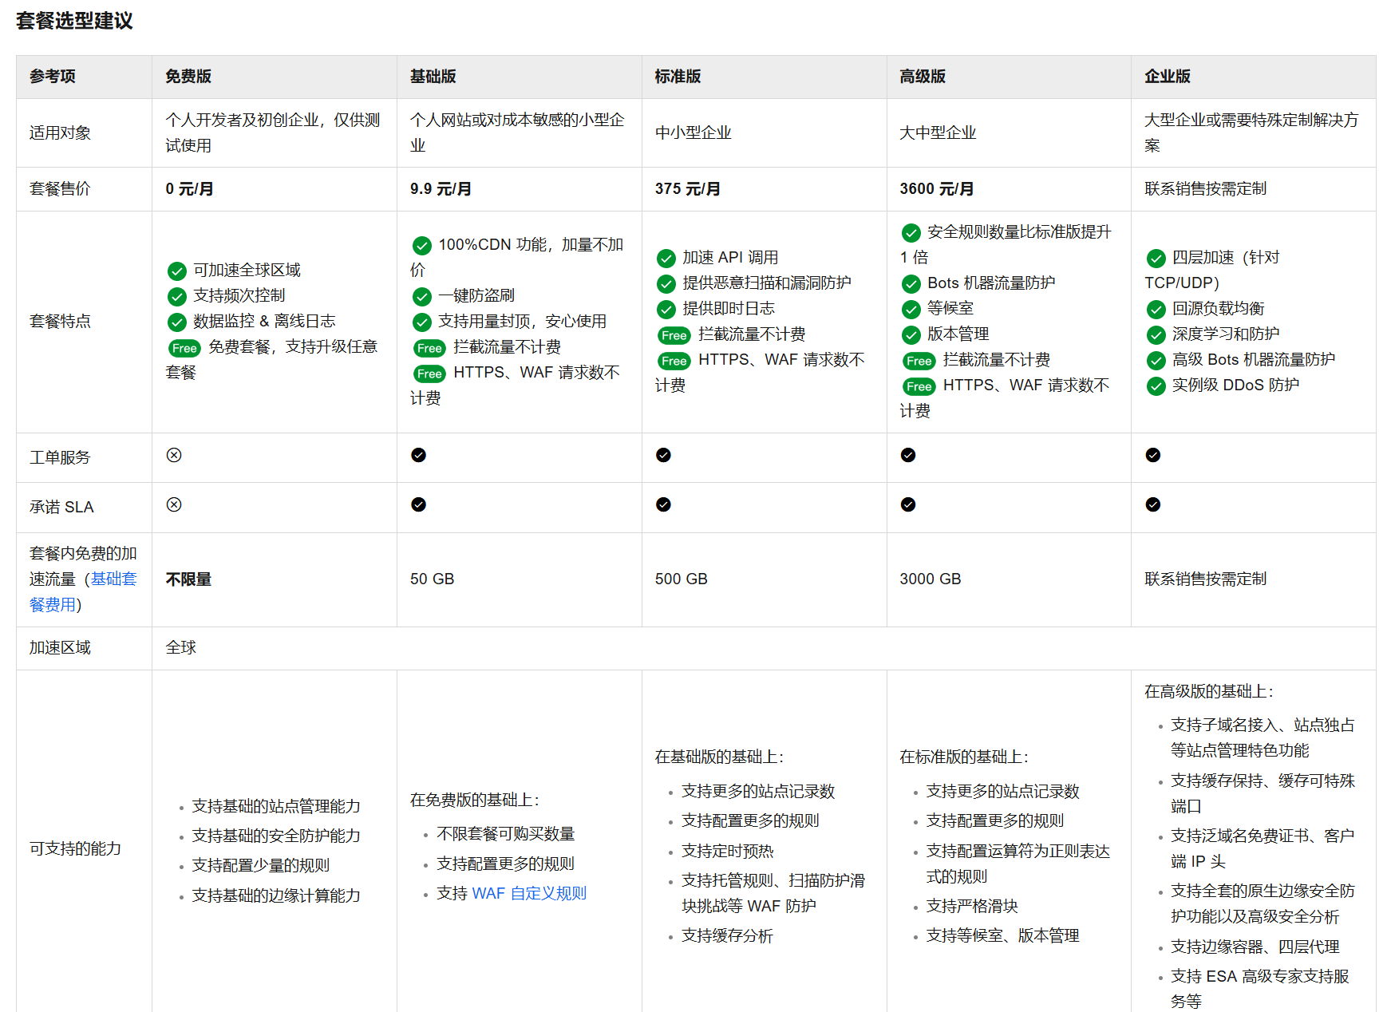The image size is (1387, 1012).
Task: Click green check icon beside 加速 API 调用
Action: tap(666, 259)
